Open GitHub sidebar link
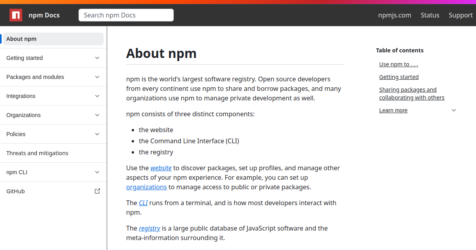Viewport: 476px width, 250px height. pos(53,191)
